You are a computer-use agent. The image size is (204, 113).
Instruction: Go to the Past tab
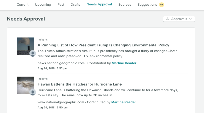61,5
